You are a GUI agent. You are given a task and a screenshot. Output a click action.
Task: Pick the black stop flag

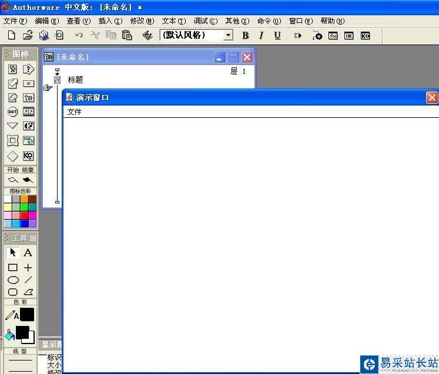click(x=28, y=180)
